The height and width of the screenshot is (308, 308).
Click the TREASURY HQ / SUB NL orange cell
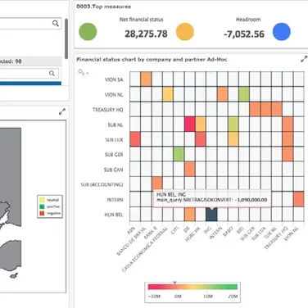pos(277,109)
